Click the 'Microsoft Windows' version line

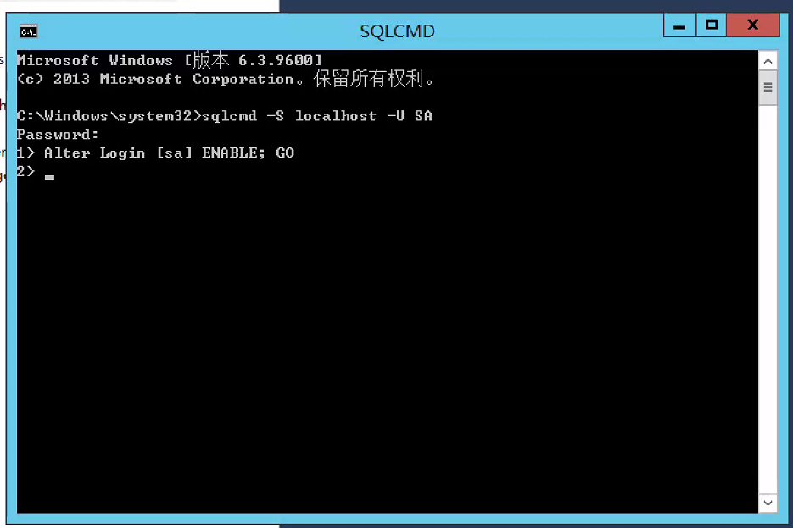pyautogui.click(x=170, y=60)
